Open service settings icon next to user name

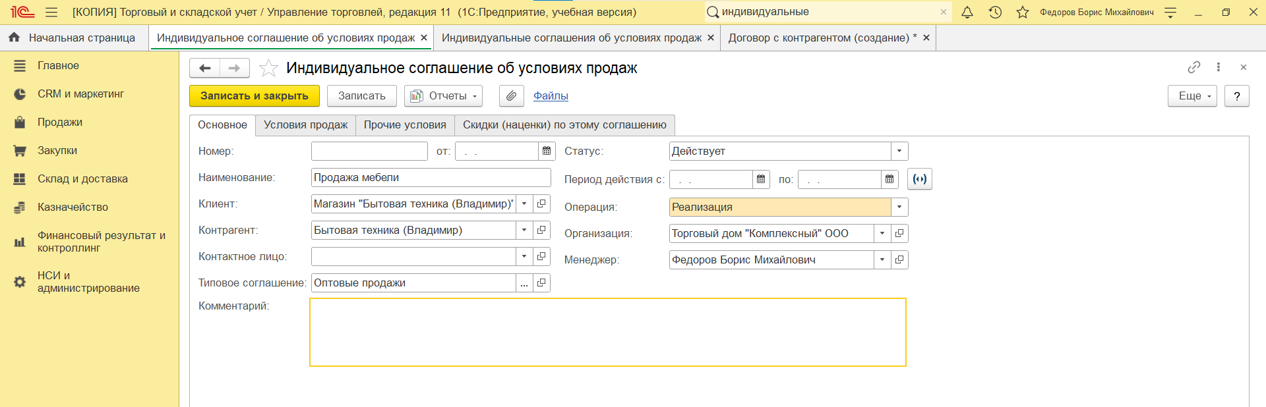[1170, 12]
